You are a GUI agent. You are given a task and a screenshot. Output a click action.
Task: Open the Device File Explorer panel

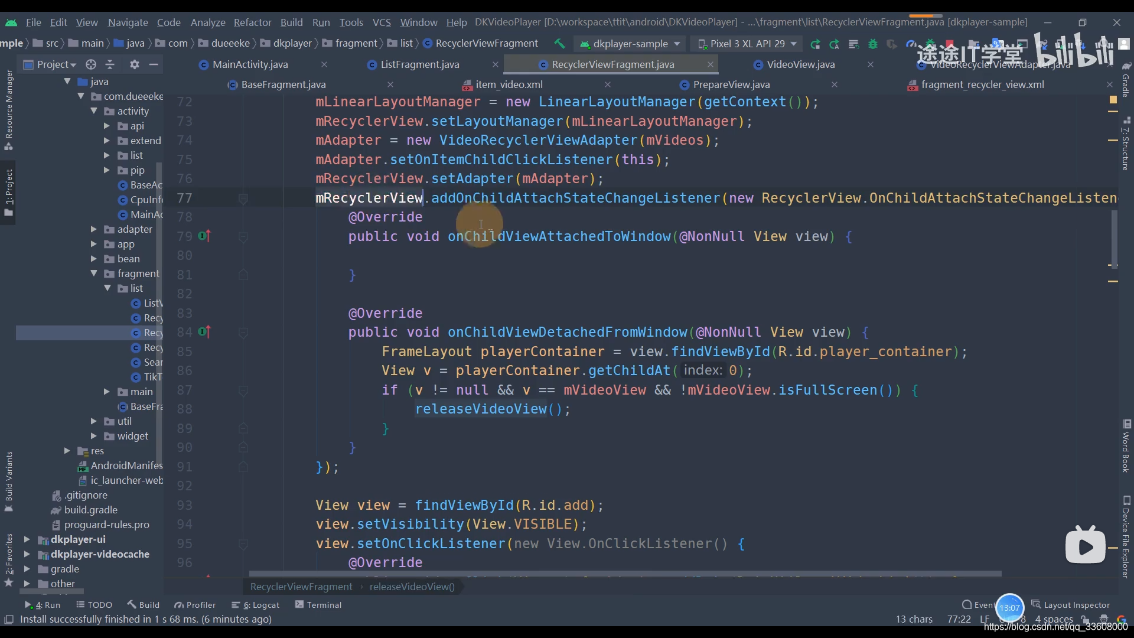click(1126, 536)
